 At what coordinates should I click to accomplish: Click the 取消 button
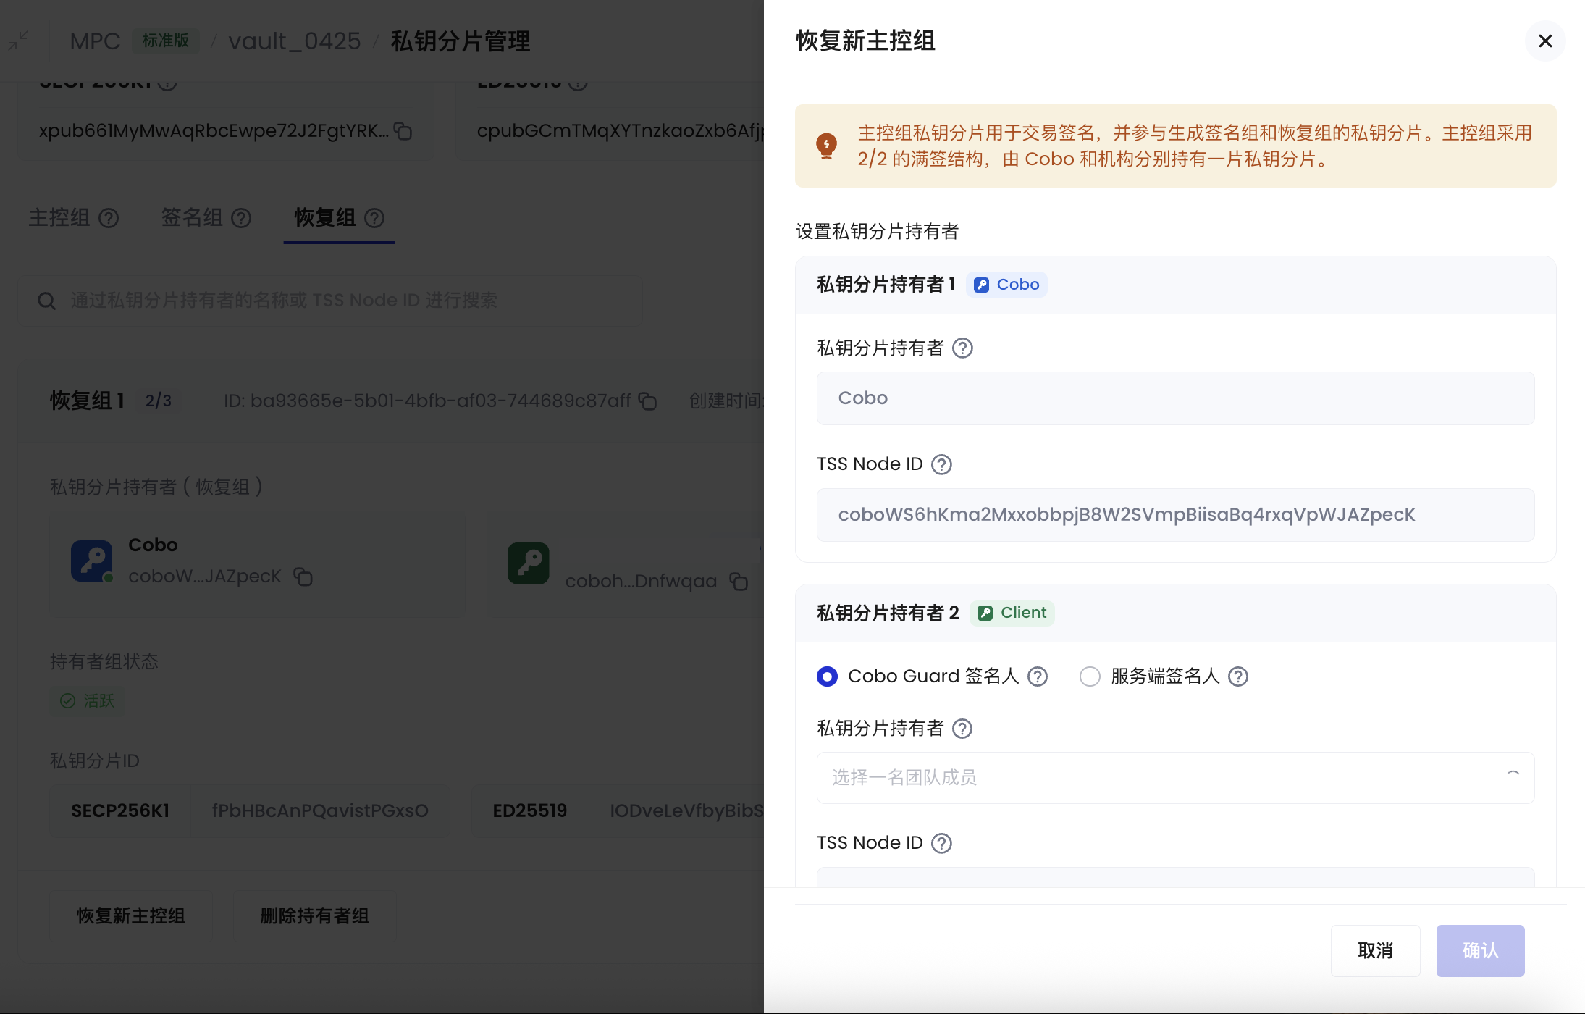pyautogui.click(x=1374, y=950)
